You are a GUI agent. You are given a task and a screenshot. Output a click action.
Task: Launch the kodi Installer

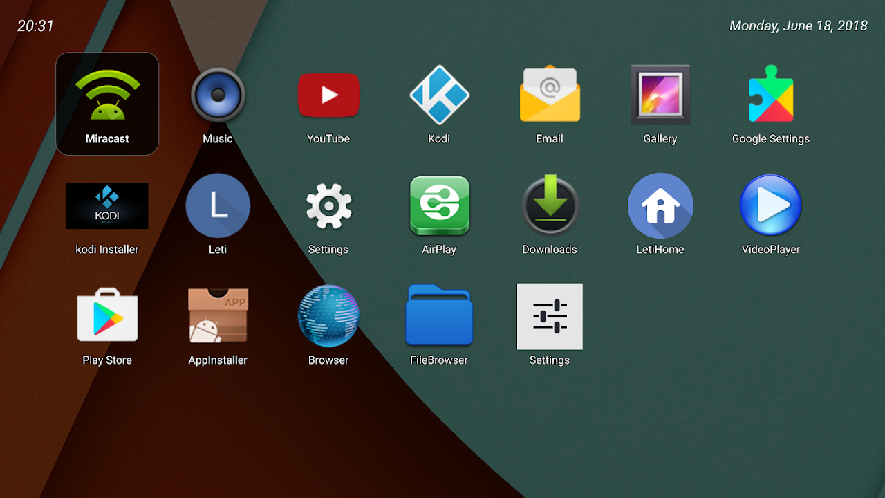tap(107, 205)
